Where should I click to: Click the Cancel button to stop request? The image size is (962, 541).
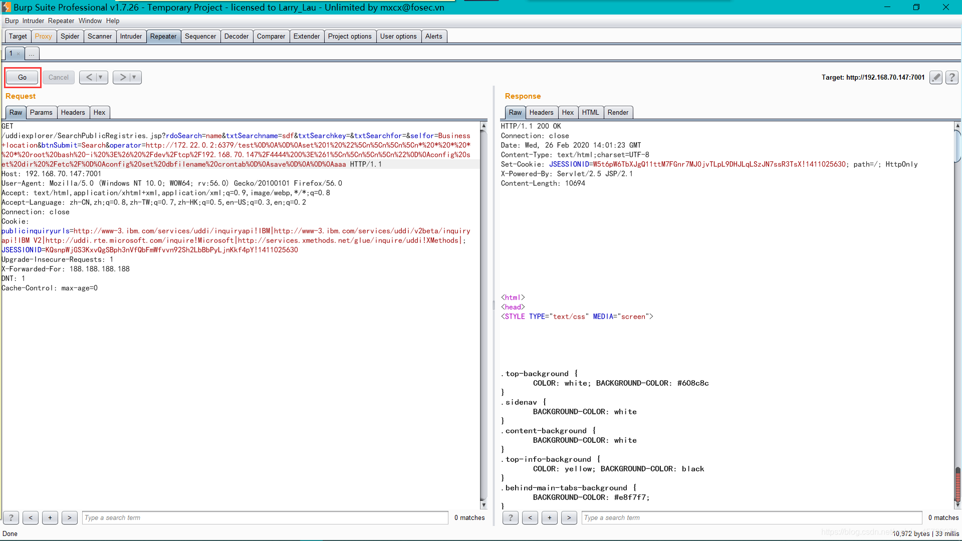[x=58, y=77]
